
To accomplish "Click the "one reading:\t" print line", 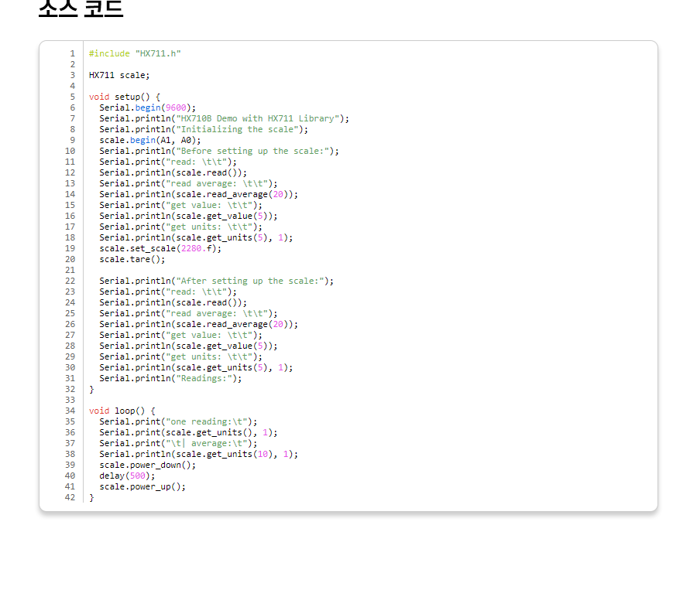I will click(x=178, y=421).
